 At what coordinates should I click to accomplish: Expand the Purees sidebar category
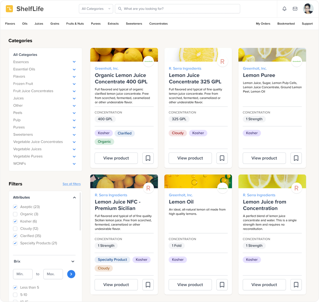point(74,127)
